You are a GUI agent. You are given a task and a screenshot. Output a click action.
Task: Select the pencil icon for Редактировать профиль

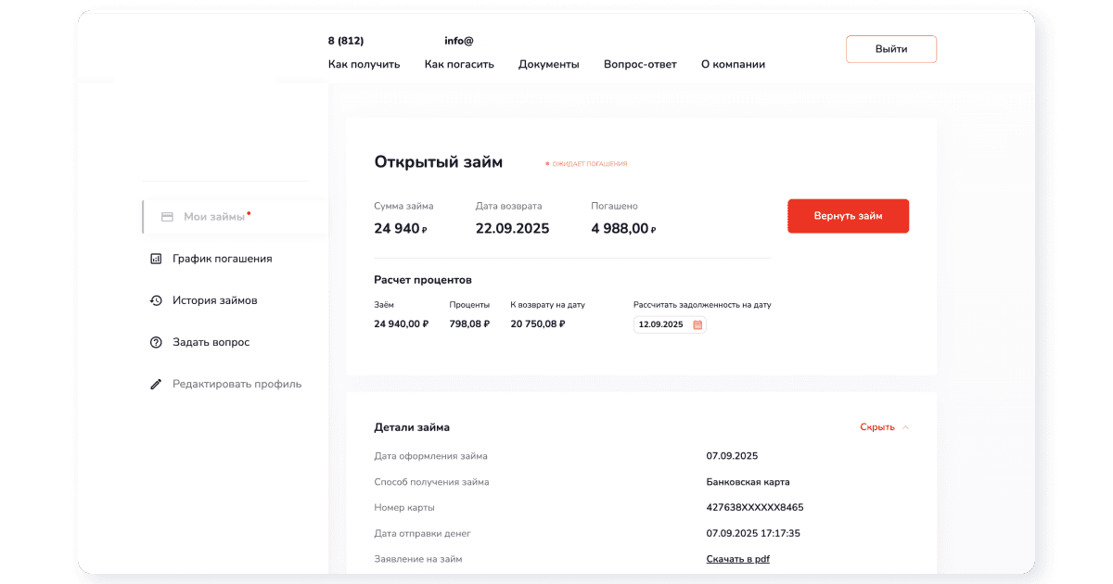click(157, 384)
